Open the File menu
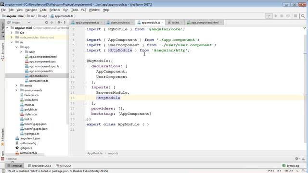The width and height of the screenshot is (308, 173). coord(3,10)
